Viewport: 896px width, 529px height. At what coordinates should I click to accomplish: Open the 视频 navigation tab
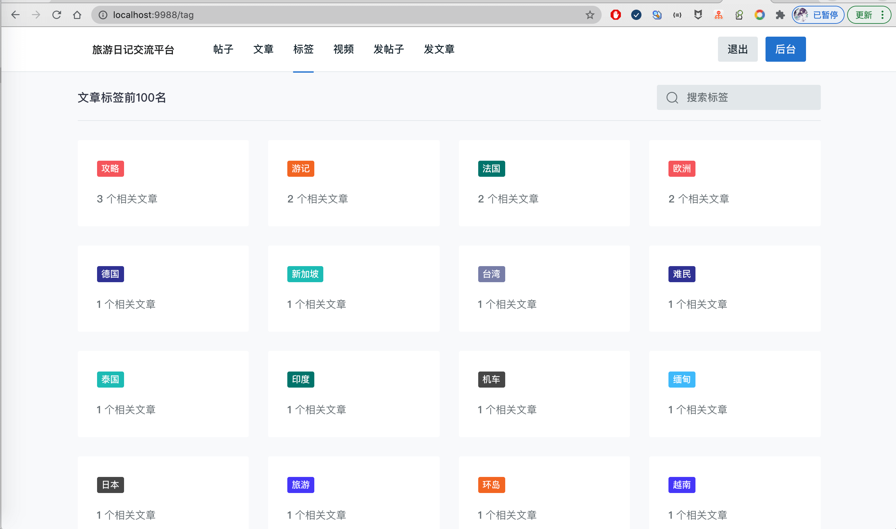344,49
